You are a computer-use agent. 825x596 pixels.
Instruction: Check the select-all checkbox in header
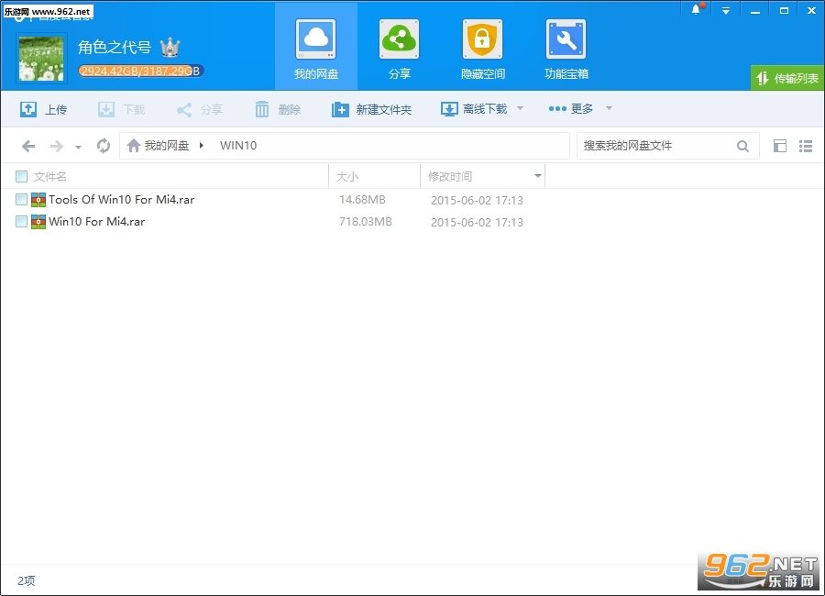21,177
